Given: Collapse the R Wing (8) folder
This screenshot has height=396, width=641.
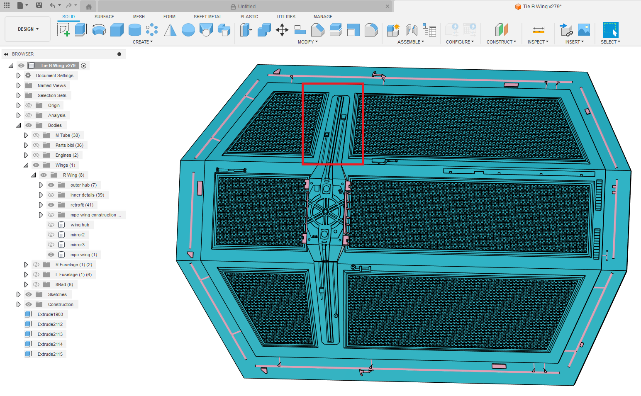Looking at the screenshot, I should click(x=33, y=175).
